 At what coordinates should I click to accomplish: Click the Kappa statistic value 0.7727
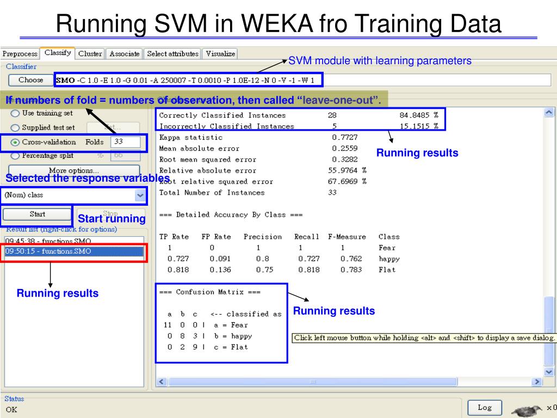(344, 137)
